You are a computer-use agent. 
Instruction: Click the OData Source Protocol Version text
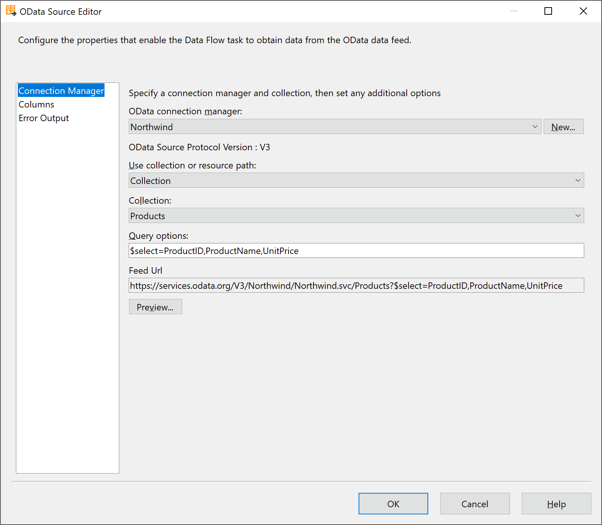[x=199, y=147]
